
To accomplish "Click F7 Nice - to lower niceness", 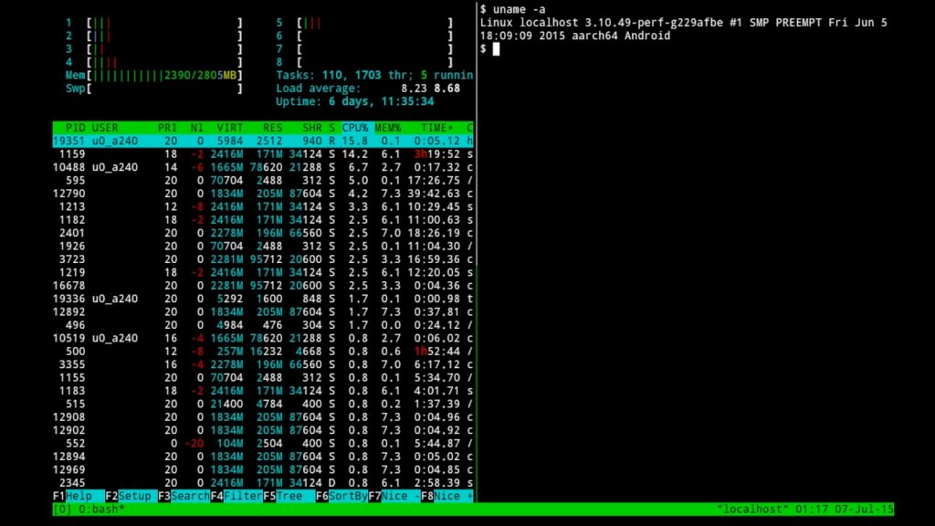I will pyautogui.click(x=394, y=495).
